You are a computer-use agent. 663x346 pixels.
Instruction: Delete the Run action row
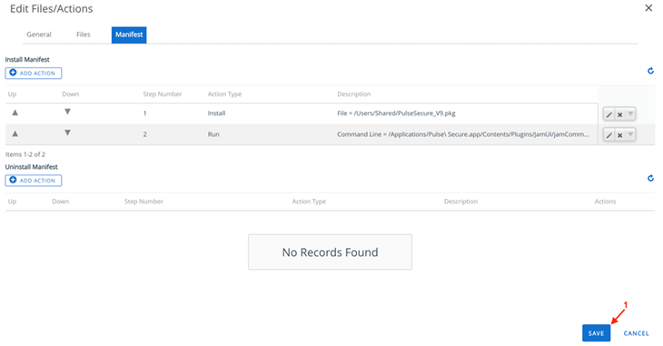(620, 135)
